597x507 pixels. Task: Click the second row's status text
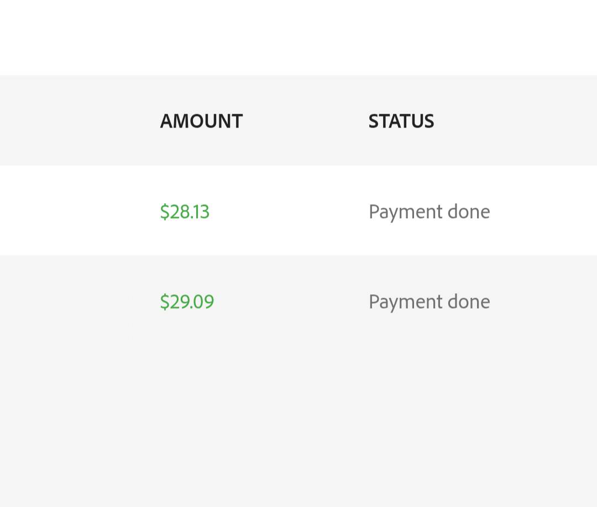[429, 302]
